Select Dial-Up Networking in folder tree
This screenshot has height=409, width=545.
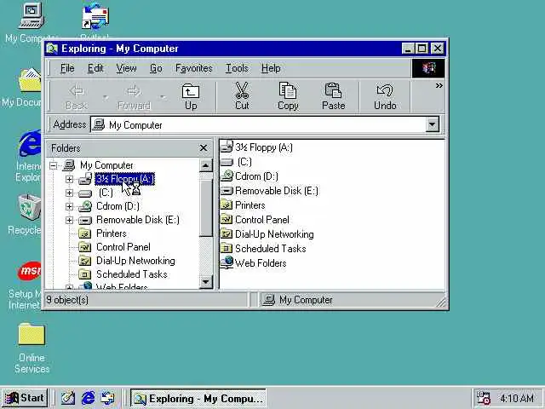[x=135, y=261]
